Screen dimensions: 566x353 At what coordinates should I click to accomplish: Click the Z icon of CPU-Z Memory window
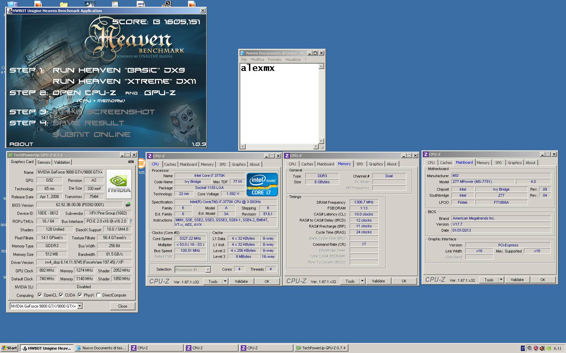[287, 156]
